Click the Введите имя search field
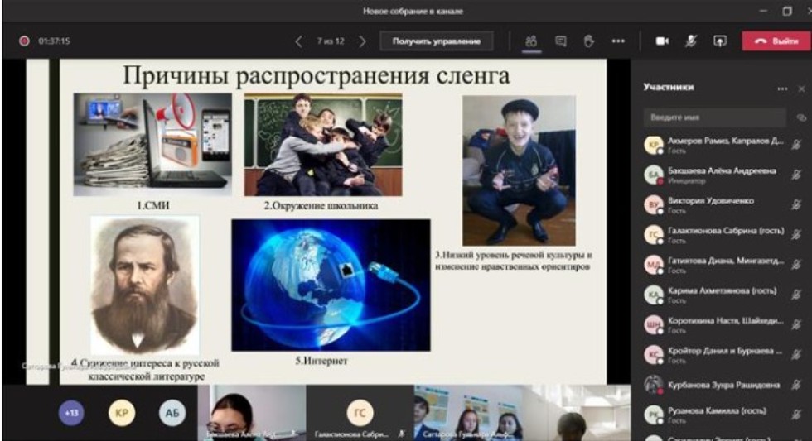 tap(715, 117)
